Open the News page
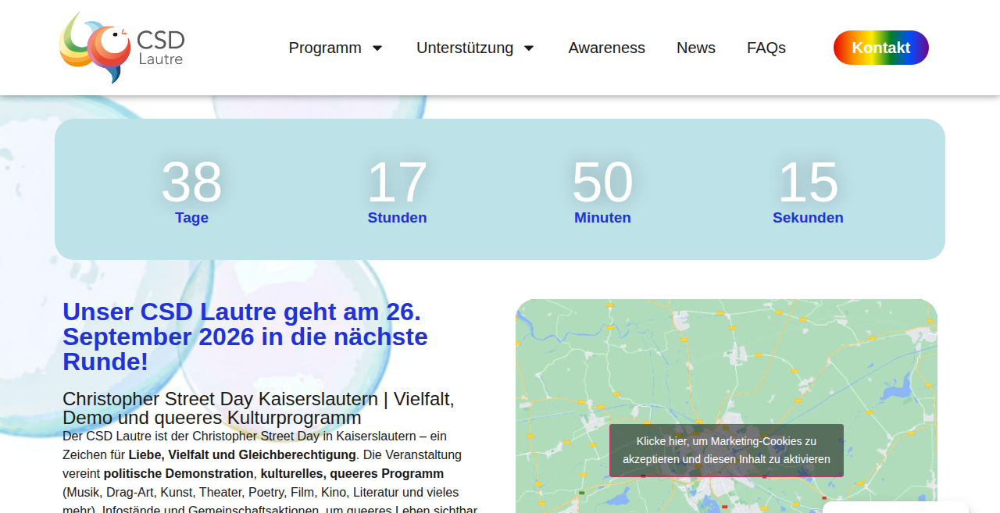This screenshot has height=513, width=1000. point(696,48)
